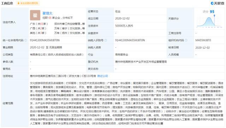
Task: Select the 其他（共3家）region entry
Action: [38, 33]
